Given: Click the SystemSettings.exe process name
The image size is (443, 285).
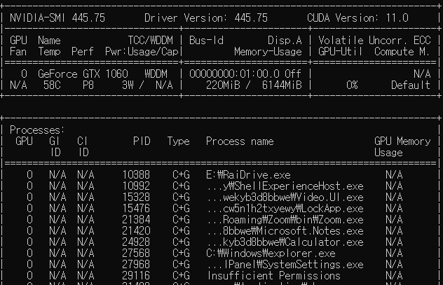Looking at the screenshot, I should (x=285, y=265).
